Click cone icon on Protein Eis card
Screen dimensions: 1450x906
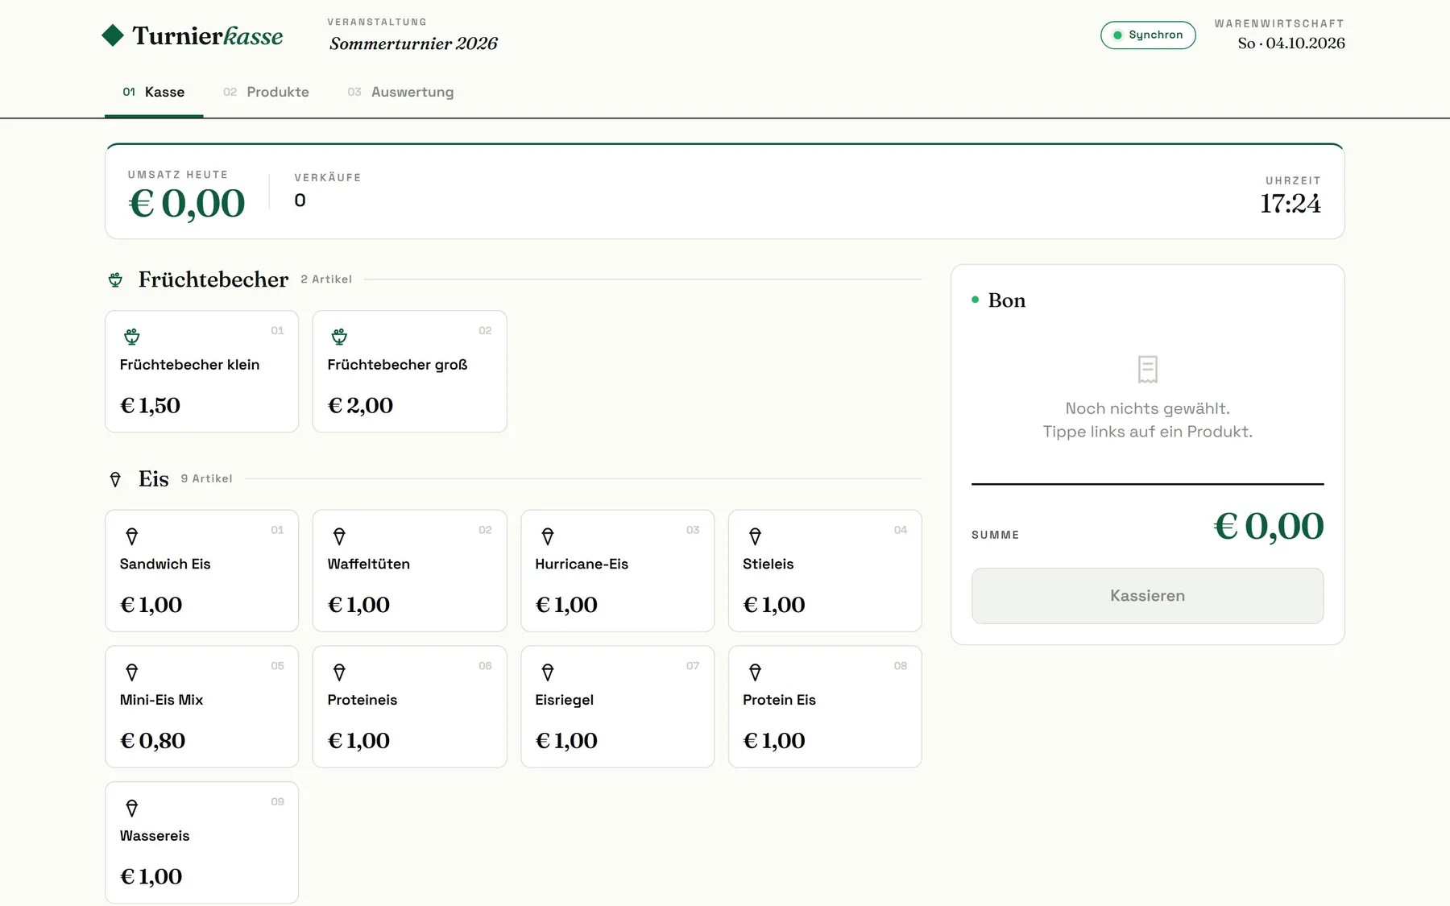(755, 672)
